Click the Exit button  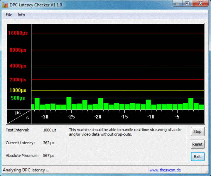pyautogui.click(x=197, y=156)
